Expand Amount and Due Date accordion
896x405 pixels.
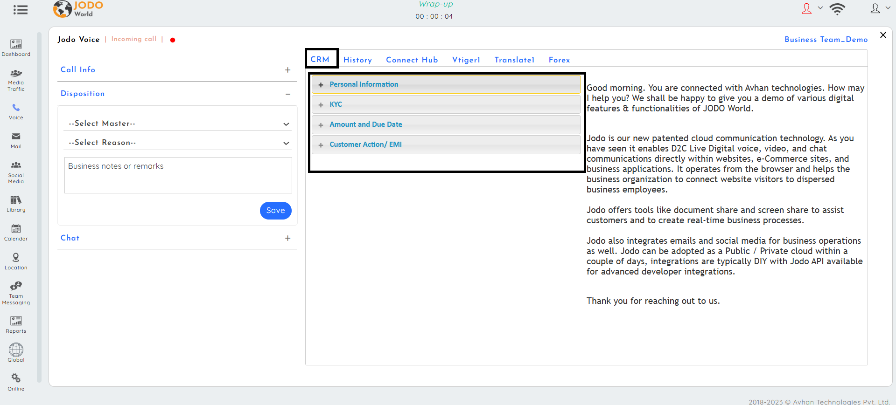[x=446, y=124]
